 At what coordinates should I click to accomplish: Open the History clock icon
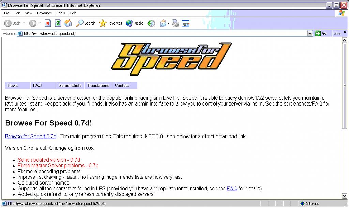point(151,23)
